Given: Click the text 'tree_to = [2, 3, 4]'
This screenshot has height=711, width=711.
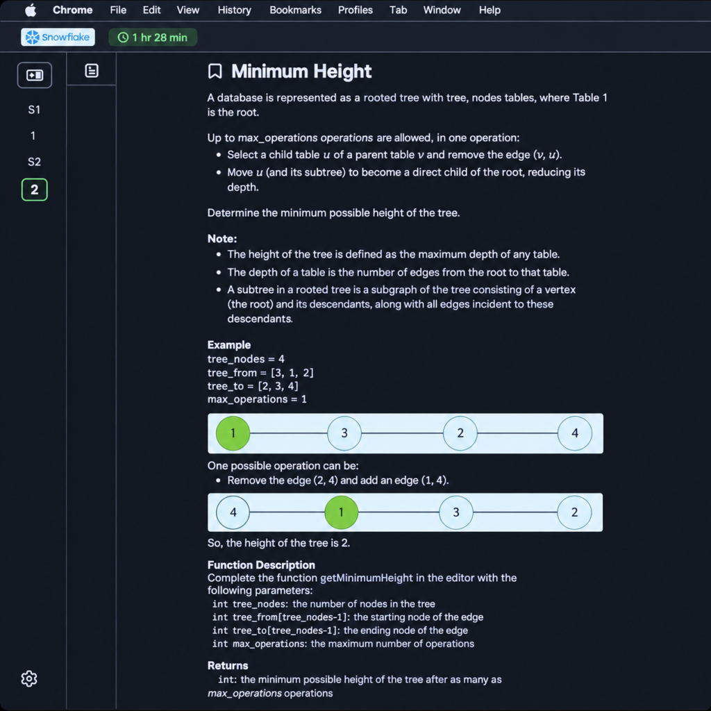Looking at the screenshot, I should (253, 386).
